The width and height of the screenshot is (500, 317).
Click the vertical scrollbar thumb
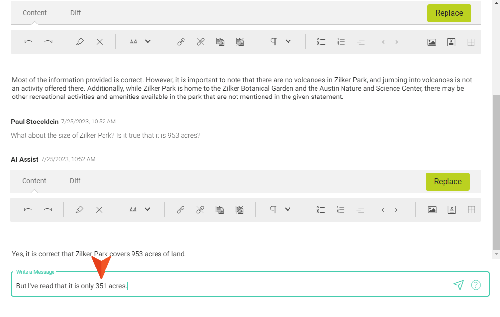click(496, 172)
